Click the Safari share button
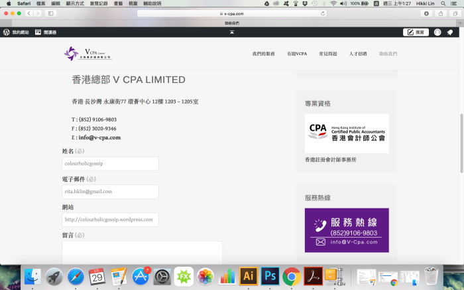 tap(440, 13)
